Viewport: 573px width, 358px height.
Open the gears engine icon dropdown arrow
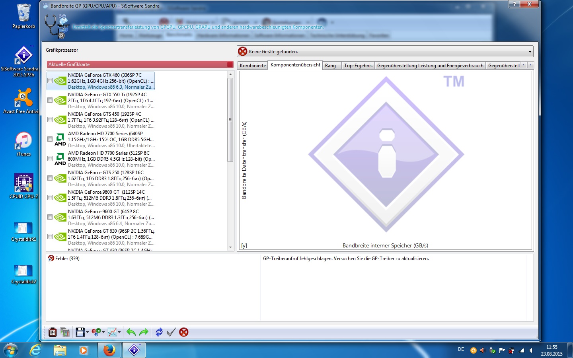(103, 332)
